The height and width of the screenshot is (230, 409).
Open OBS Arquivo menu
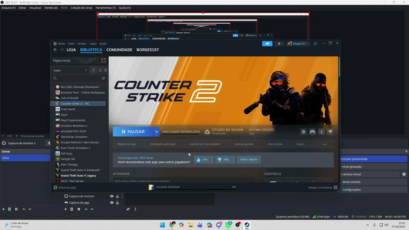(x=9, y=8)
